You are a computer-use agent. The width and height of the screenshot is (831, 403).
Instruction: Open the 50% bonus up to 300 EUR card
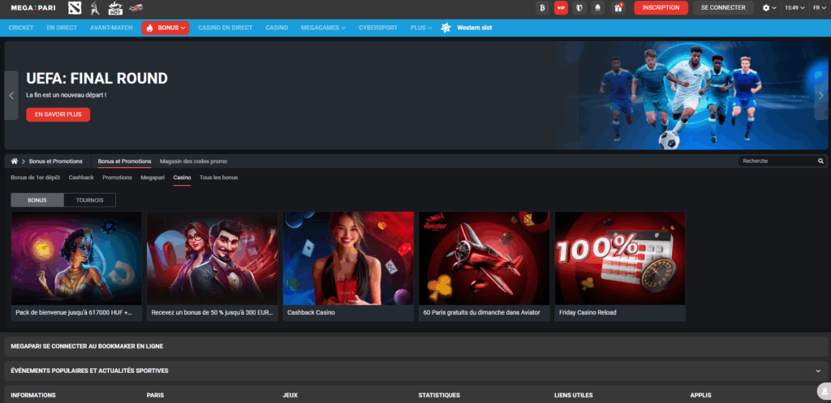[x=212, y=267]
